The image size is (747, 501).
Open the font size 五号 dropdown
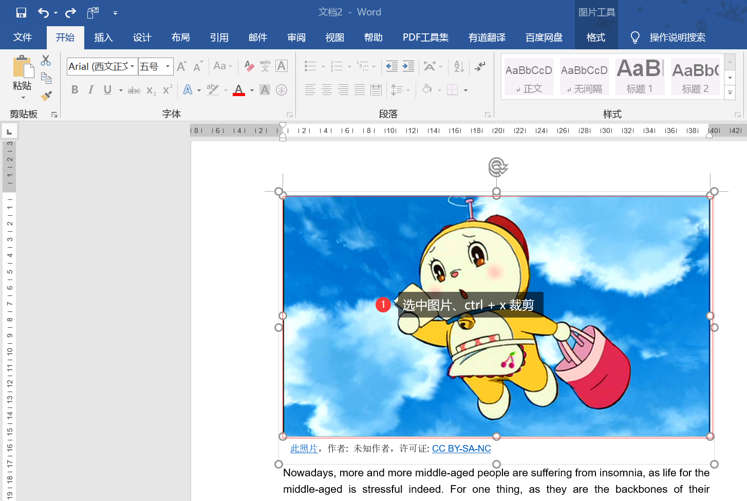[167, 66]
